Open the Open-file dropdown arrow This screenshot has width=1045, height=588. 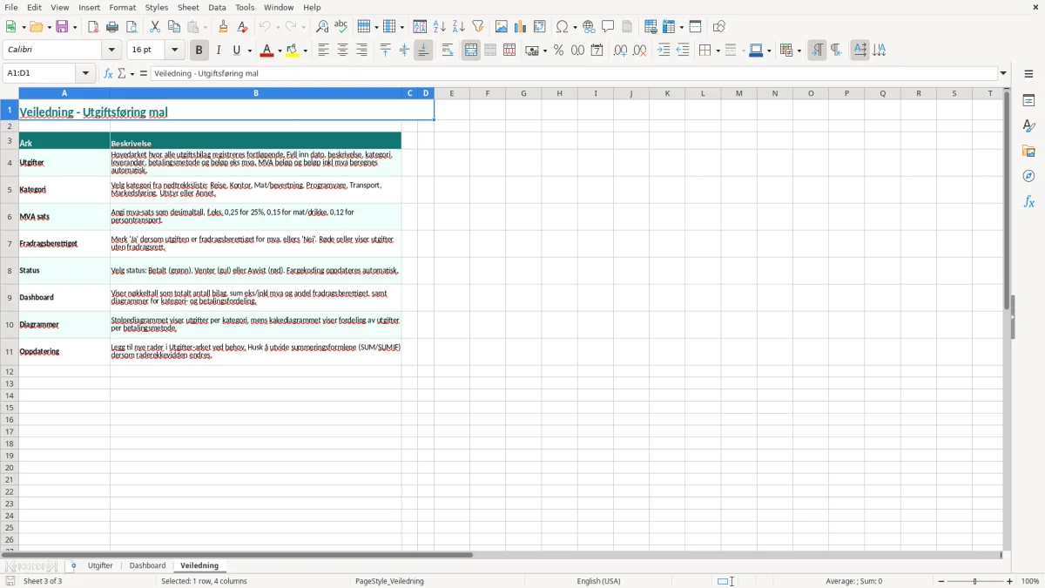[49, 27]
